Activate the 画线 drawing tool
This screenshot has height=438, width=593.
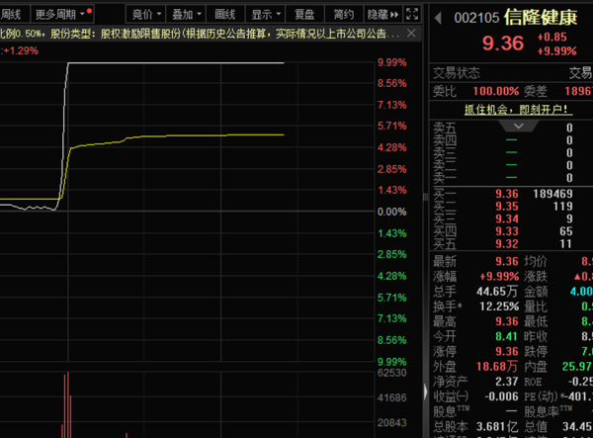click(225, 15)
